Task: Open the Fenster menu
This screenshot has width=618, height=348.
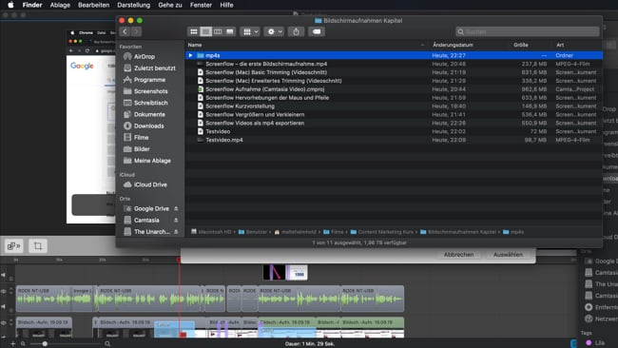Action: 201,5
